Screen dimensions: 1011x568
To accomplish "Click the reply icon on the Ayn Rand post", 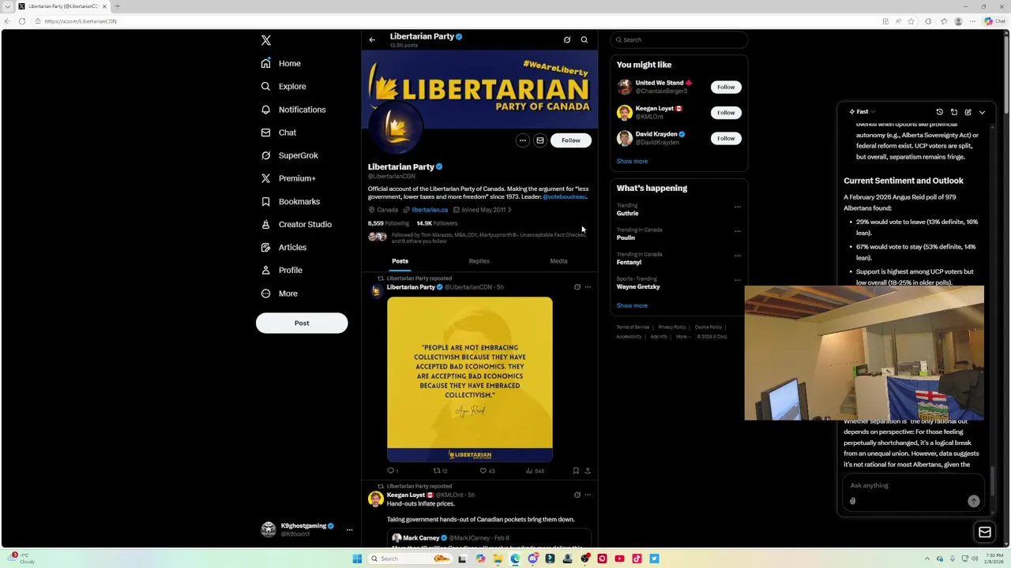I will pyautogui.click(x=390, y=471).
